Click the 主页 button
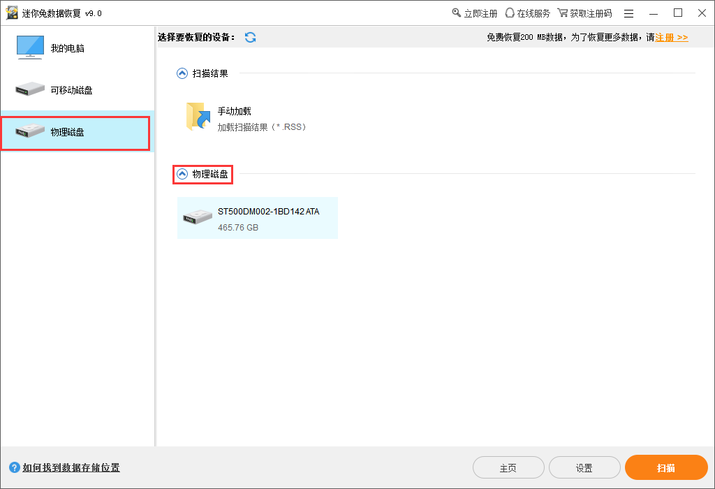 (x=508, y=468)
